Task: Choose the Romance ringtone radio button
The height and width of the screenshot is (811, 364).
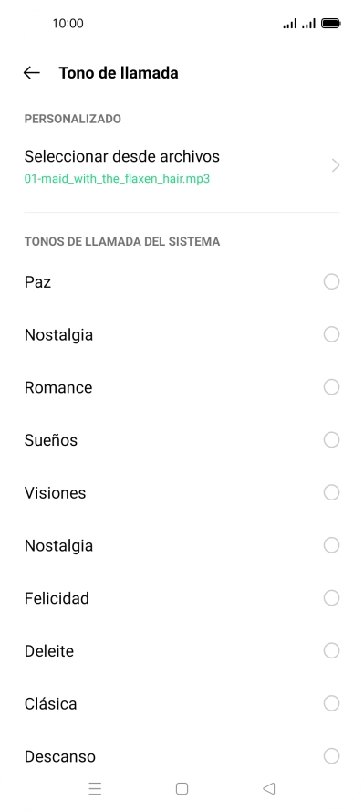Action: pos(331,387)
